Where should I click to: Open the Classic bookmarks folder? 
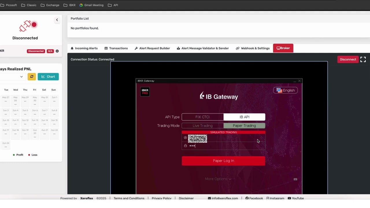point(29,5)
